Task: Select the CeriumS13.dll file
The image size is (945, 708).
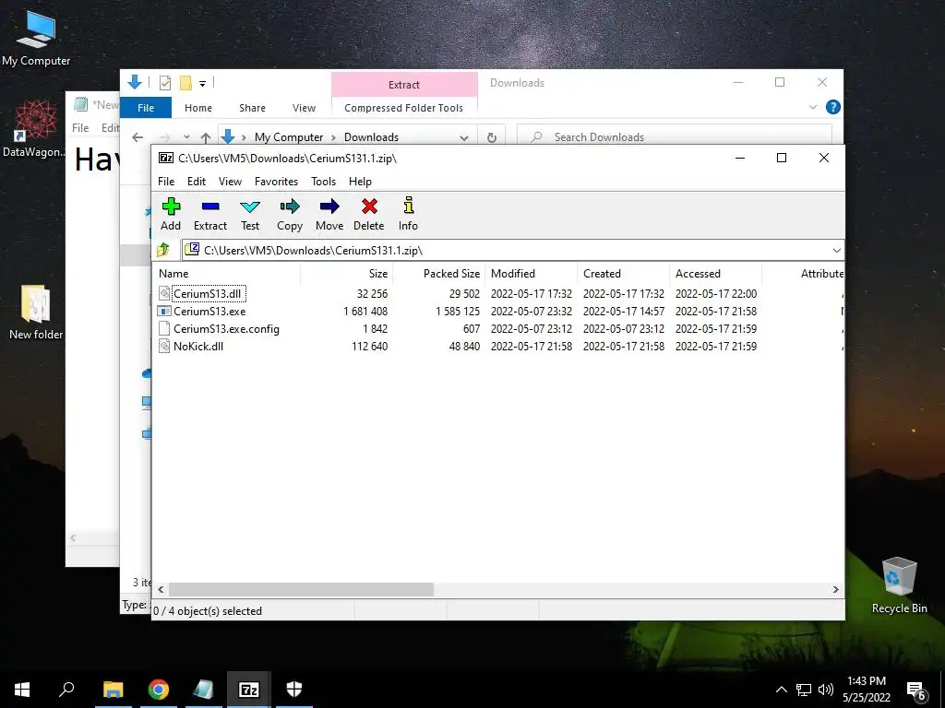Action: click(208, 294)
